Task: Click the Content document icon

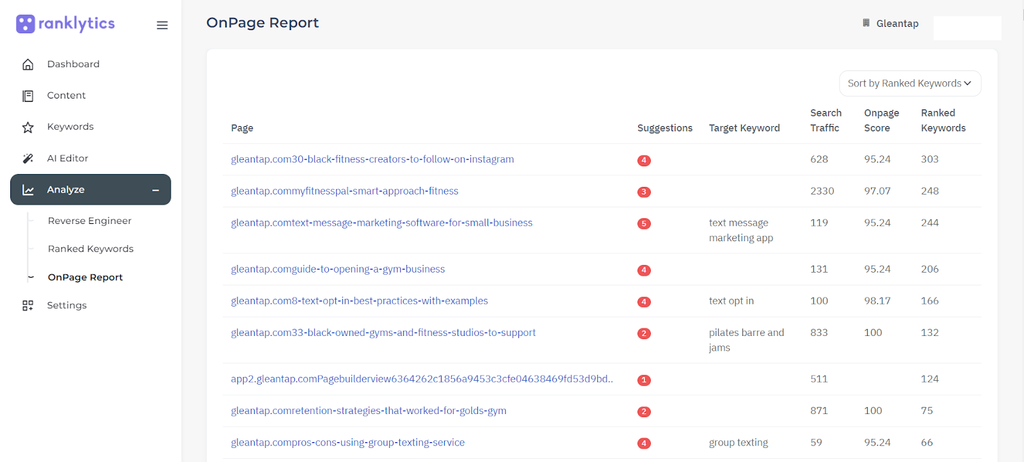Action: click(28, 95)
